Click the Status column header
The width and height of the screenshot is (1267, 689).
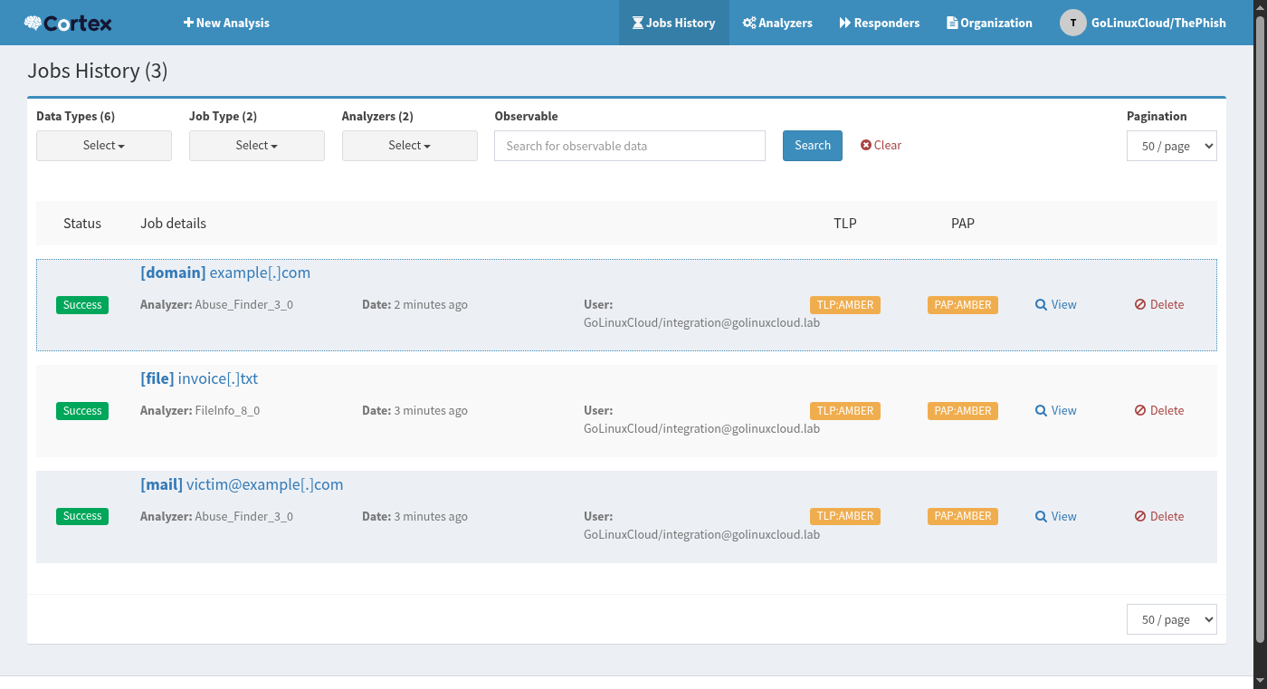(x=82, y=224)
